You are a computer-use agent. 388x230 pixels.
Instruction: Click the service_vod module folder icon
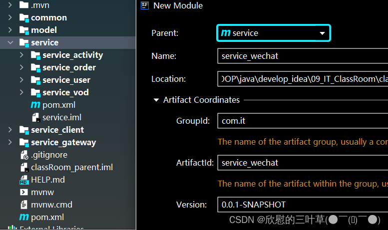pos(35,92)
